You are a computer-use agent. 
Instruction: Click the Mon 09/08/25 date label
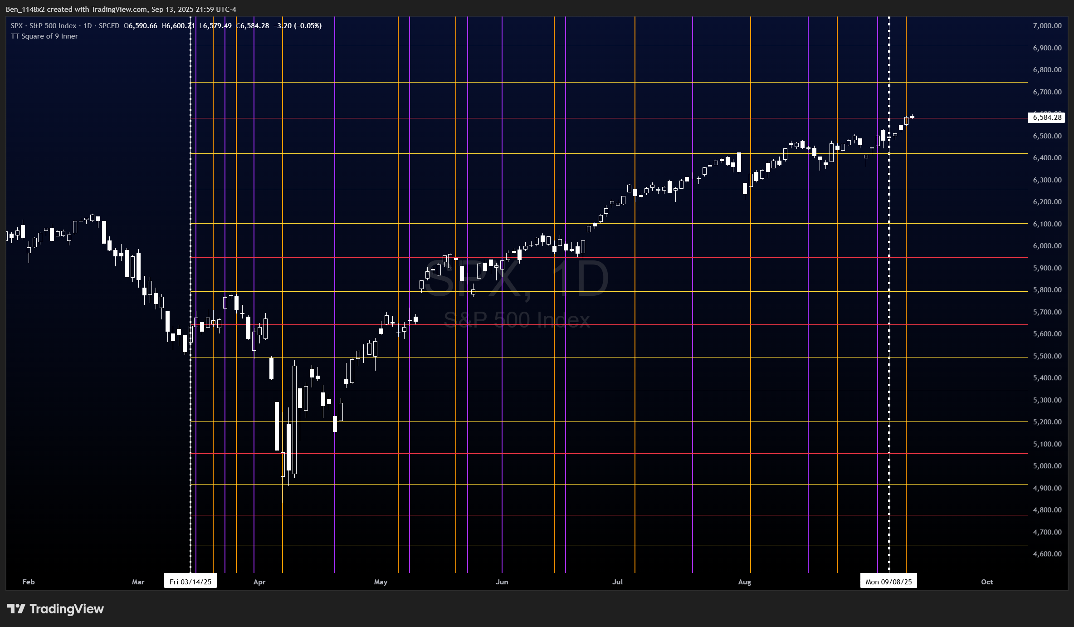[x=888, y=582]
